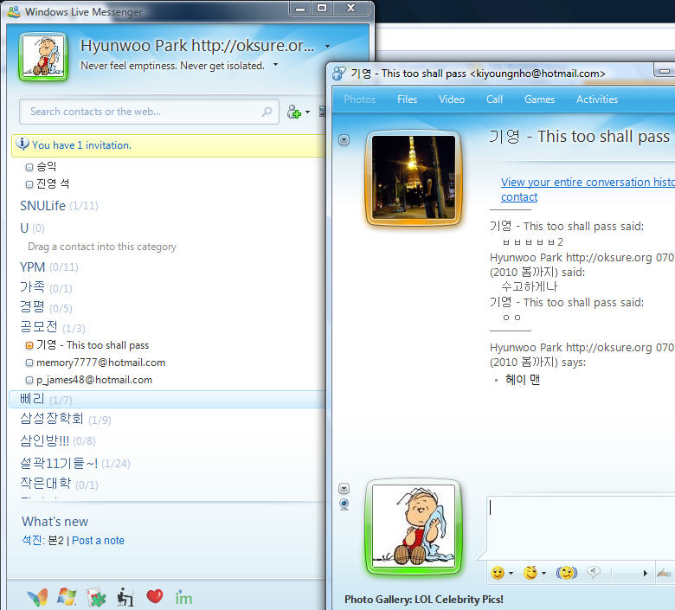This screenshot has width=675, height=610.
Task: Click the MSN butterfly icon at bottom
Action: tap(37, 596)
